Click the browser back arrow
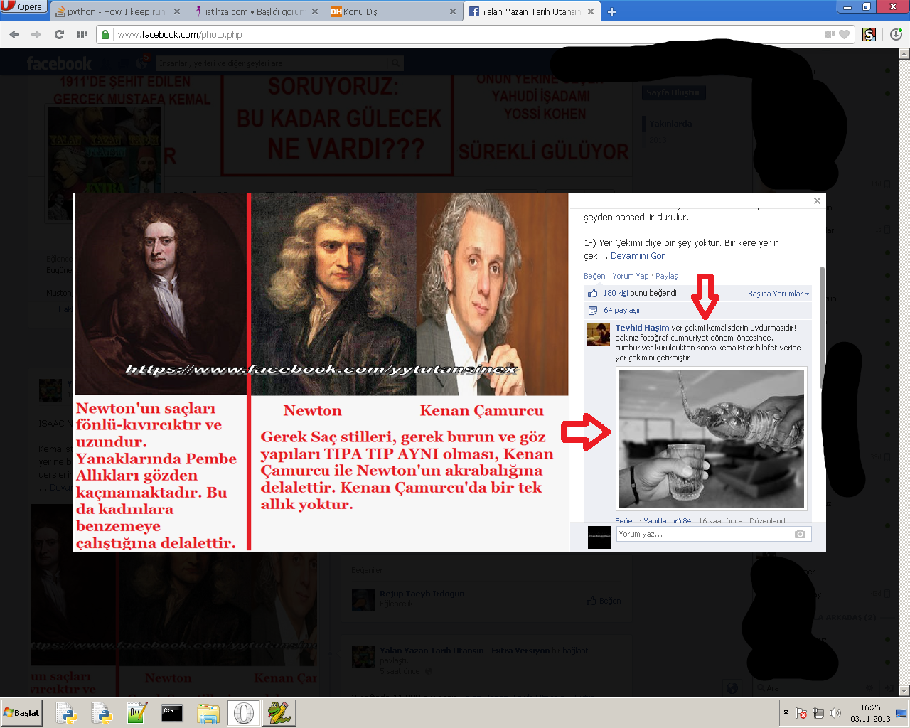Screen dimensions: 910x728 click(14, 34)
